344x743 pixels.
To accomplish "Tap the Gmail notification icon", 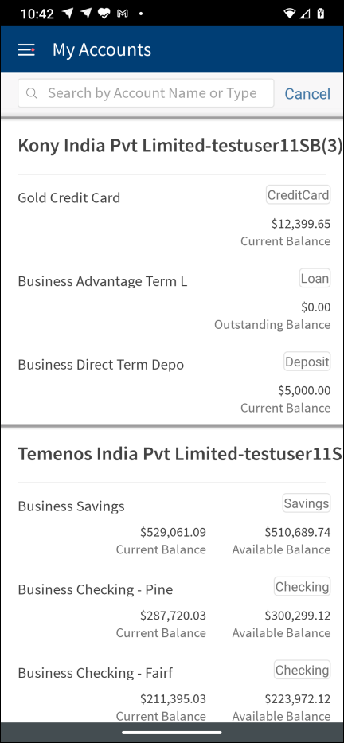I will [x=123, y=14].
